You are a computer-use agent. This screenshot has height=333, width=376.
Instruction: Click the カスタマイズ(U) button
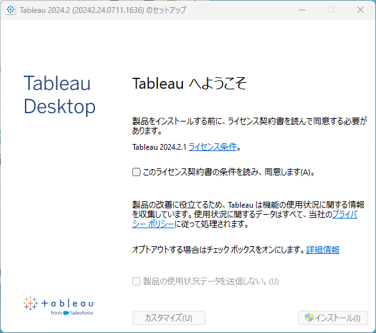[x=169, y=318]
